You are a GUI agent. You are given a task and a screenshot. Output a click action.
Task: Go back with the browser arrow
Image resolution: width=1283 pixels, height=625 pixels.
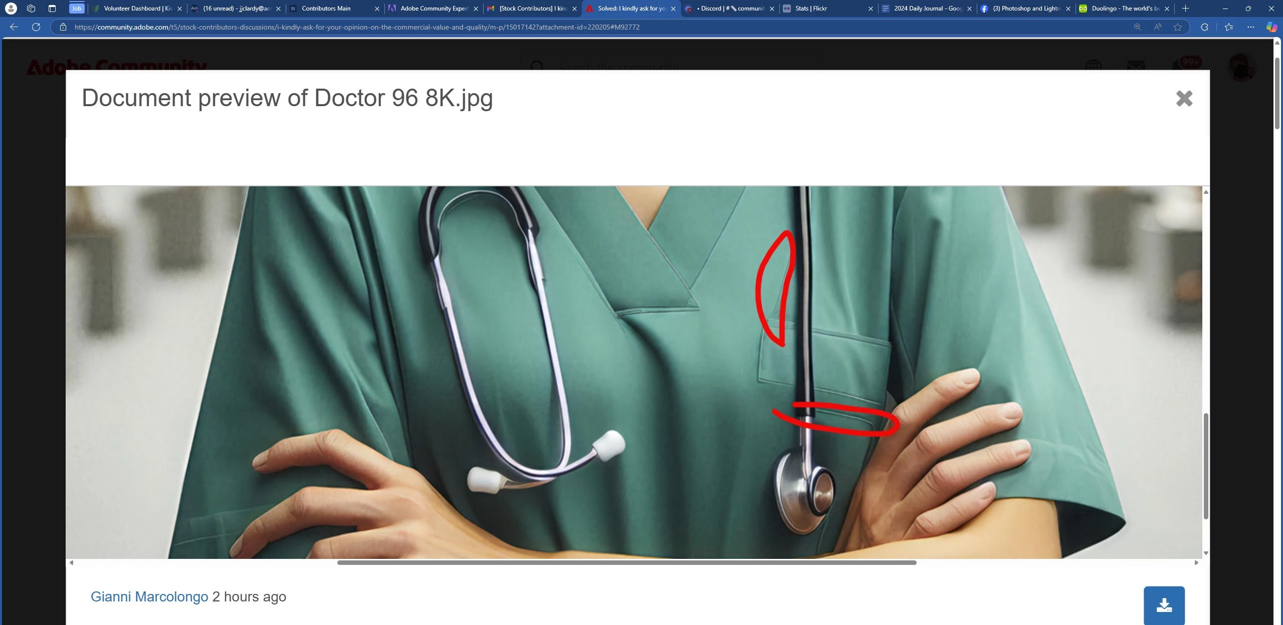click(x=14, y=27)
